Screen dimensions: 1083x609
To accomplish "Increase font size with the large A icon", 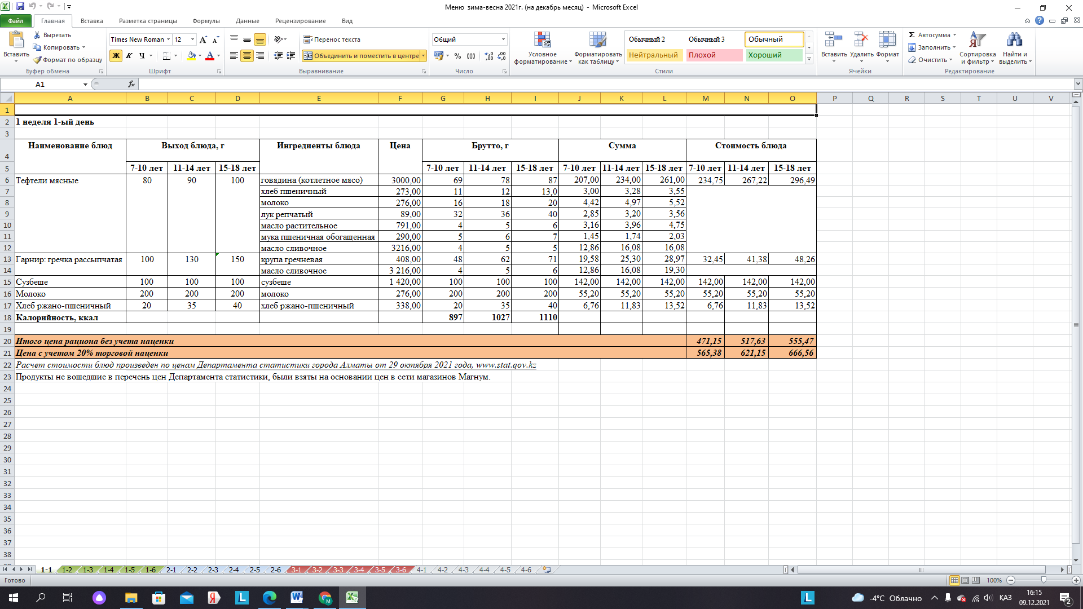I will [203, 39].
